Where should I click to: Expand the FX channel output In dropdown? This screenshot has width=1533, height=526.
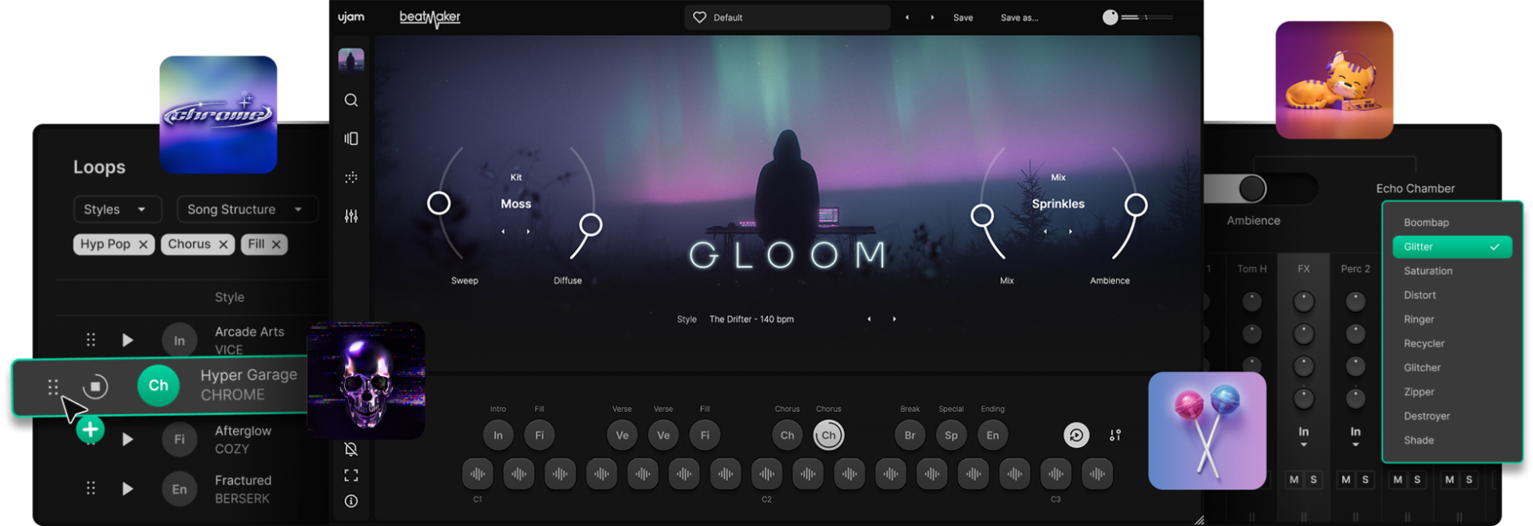point(1304,437)
